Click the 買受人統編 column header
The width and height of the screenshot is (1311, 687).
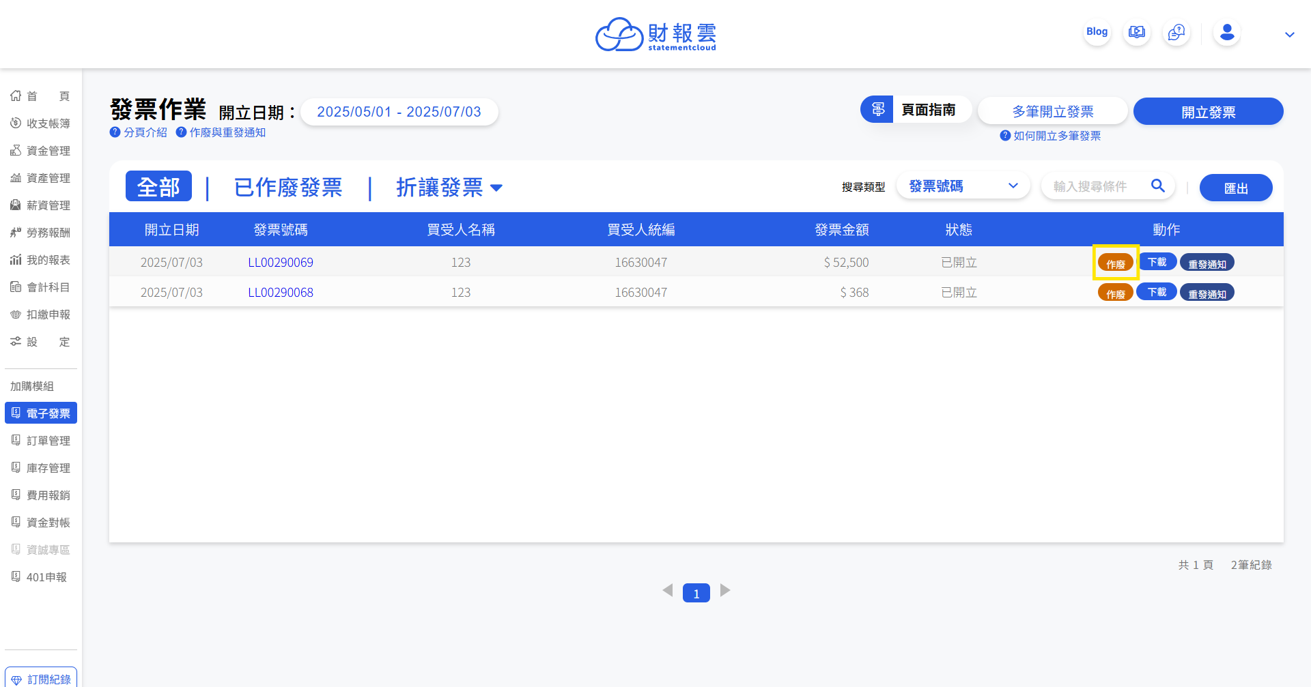point(641,230)
